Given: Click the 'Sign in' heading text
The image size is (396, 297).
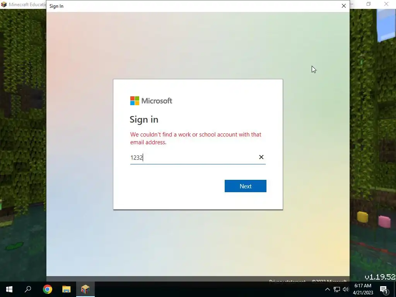Looking at the screenshot, I should (144, 119).
